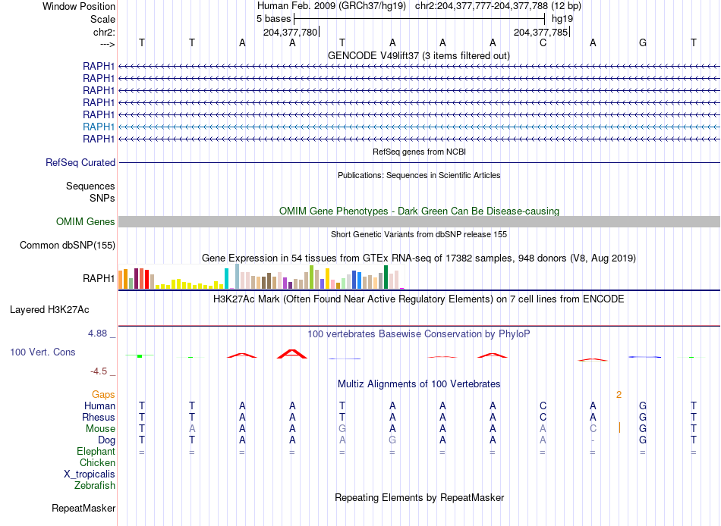Select the RefSeq Curated track label
Image resolution: width=721 pixels, height=526 pixels.
click(x=80, y=163)
